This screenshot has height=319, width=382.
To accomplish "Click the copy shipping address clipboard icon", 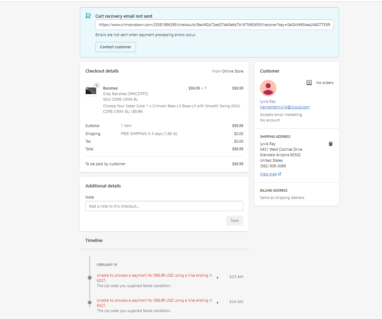I will click(x=331, y=144).
